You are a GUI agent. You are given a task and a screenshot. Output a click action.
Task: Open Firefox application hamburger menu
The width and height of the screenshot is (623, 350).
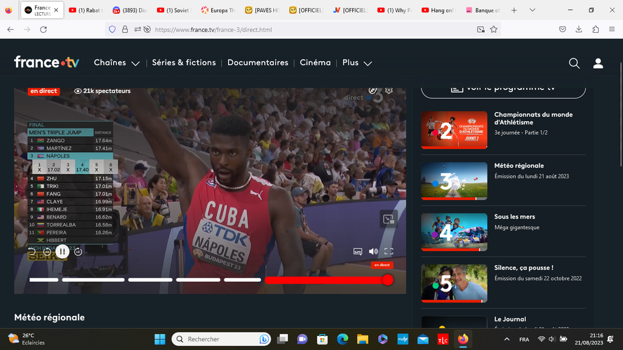point(612,29)
